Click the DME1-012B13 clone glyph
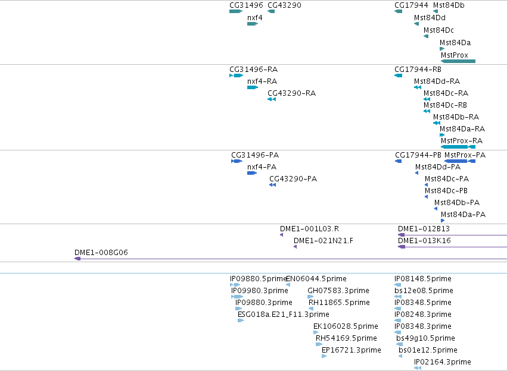The height and width of the screenshot is (371, 507). (x=452, y=235)
